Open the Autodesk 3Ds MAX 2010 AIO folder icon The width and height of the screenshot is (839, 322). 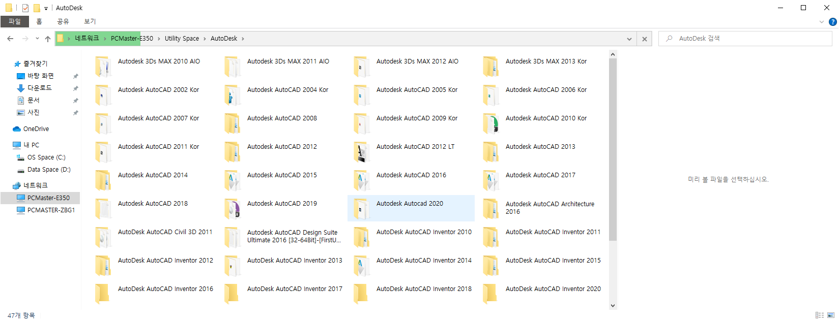103,66
